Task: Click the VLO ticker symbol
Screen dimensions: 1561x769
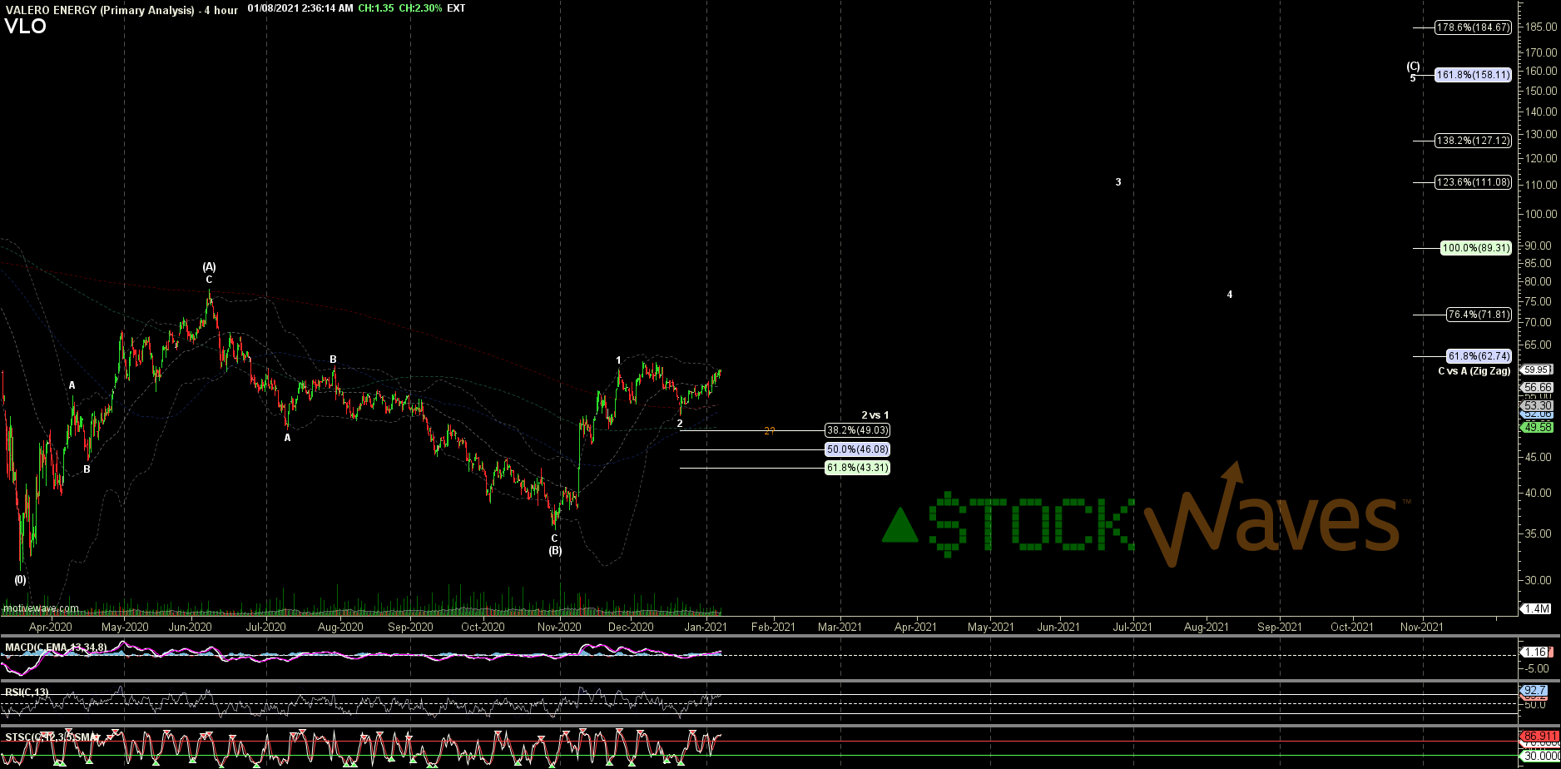Action: coord(26,27)
